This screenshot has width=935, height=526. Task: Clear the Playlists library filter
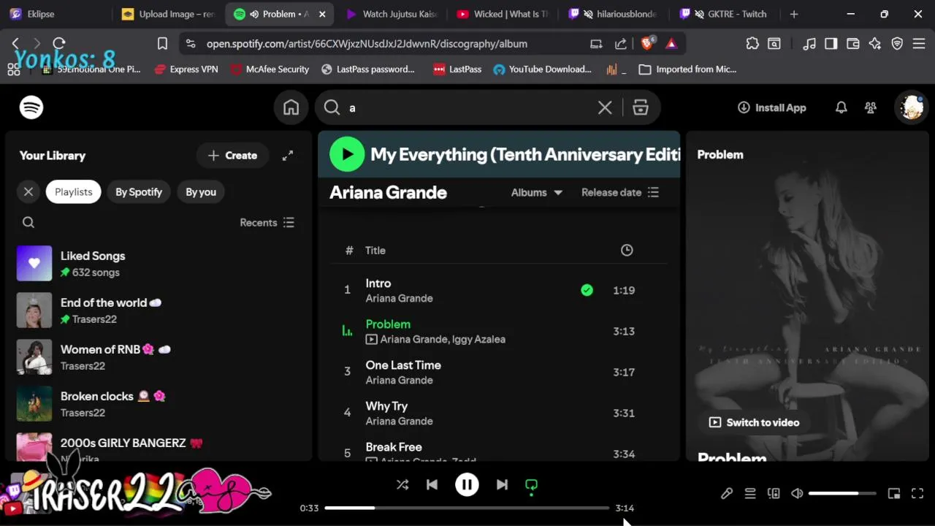(x=28, y=192)
